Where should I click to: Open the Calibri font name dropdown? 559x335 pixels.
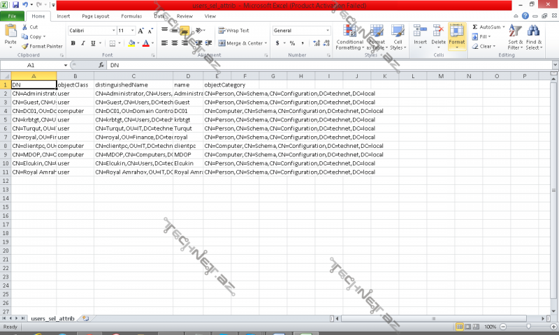click(111, 31)
